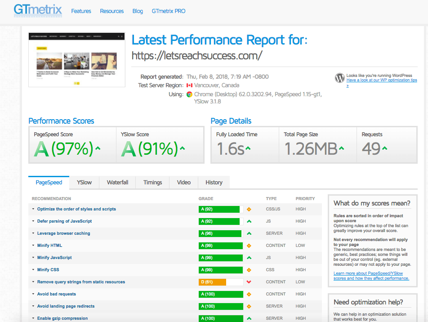Expand the Minify CSS recommendation row
This screenshot has height=322, width=428.
pos(48,270)
